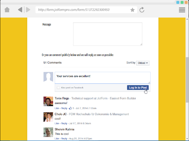Click the vertical scrollbar thumb
The image size is (189, 141).
coord(187,80)
